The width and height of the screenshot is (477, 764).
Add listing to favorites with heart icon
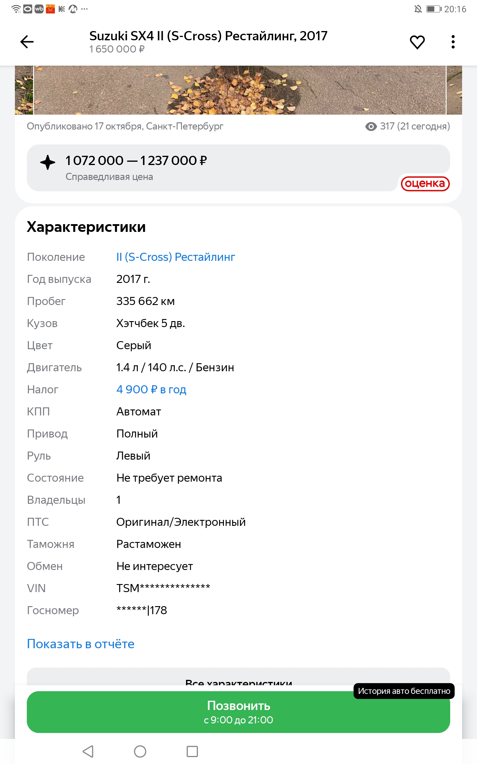tap(417, 42)
